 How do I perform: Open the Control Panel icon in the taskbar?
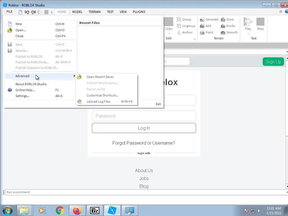[129, 210]
